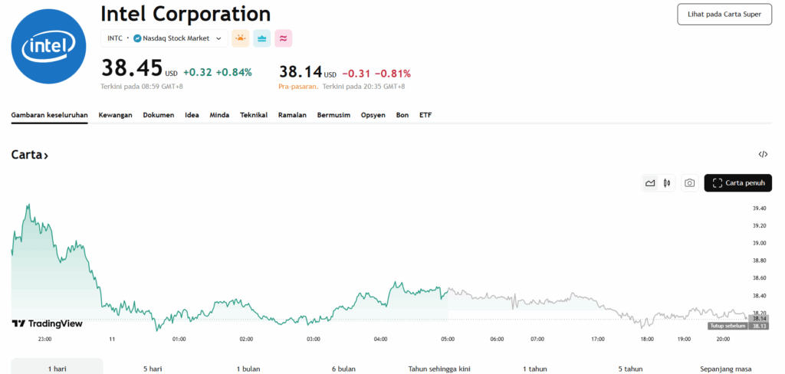The width and height of the screenshot is (785, 374).
Task: Open Carta penuh full chart button
Action: coord(737,183)
